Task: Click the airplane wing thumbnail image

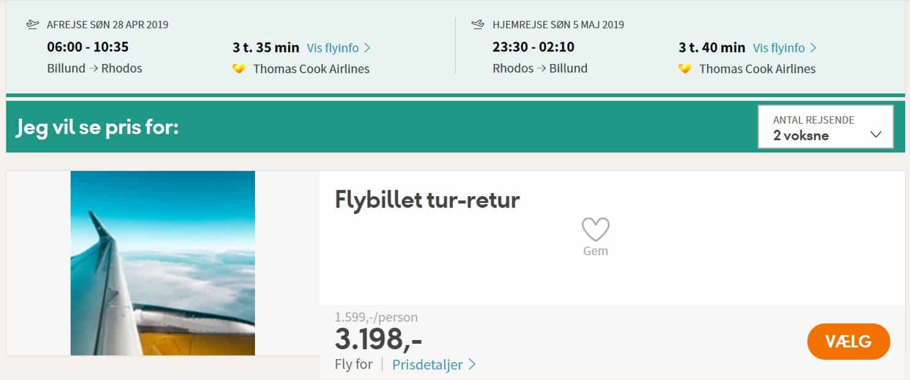Action: pos(163,263)
